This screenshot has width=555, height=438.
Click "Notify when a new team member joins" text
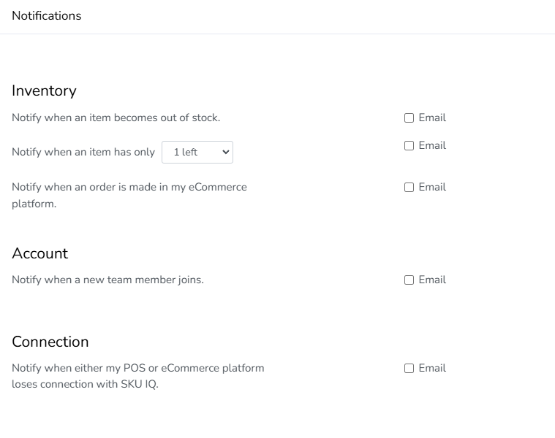click(x=107, y=280)
